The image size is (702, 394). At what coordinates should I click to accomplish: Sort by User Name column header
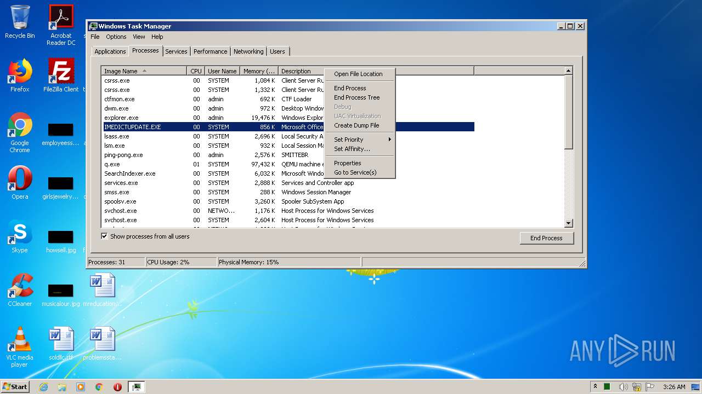(x=222, y=71)
